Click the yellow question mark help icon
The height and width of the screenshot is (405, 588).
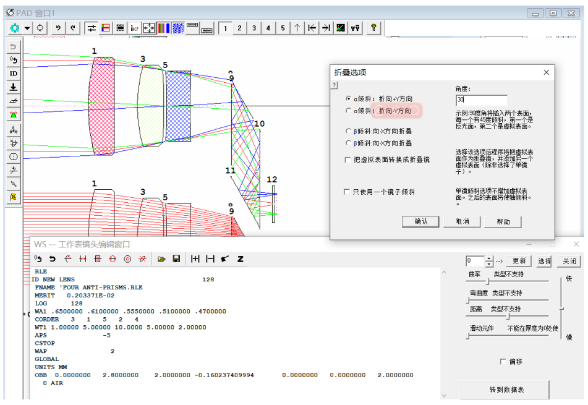pyautogui.click(x=373, y=28)
